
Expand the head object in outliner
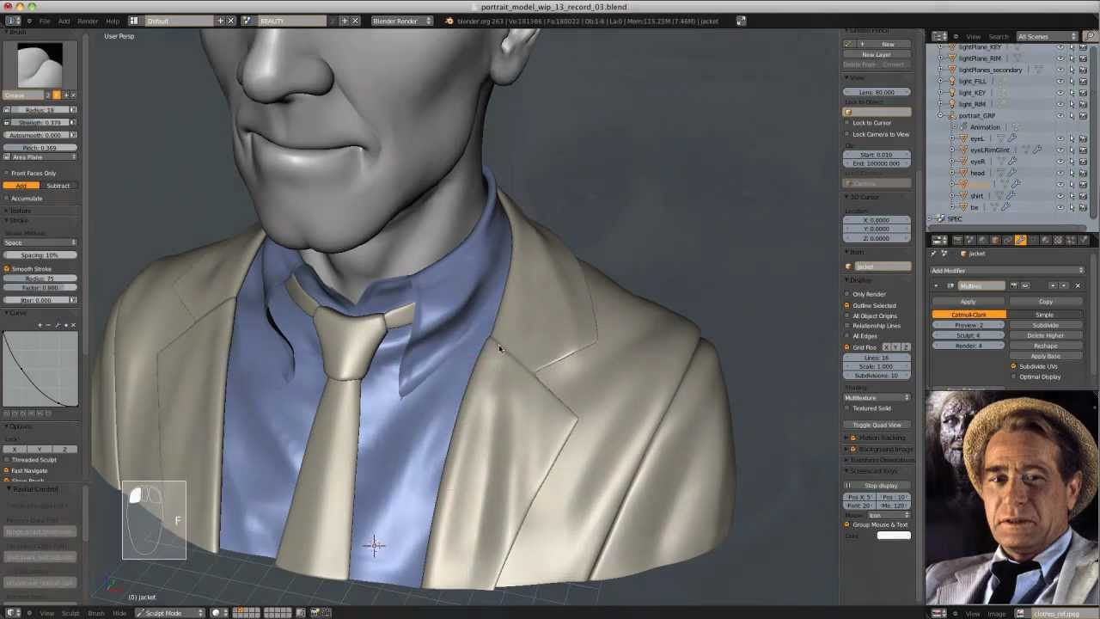(x=953, y=173)
